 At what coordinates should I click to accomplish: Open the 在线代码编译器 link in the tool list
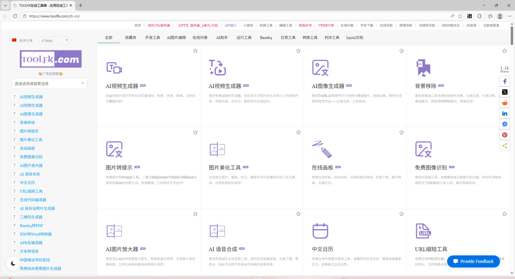(x=33, y=200)
